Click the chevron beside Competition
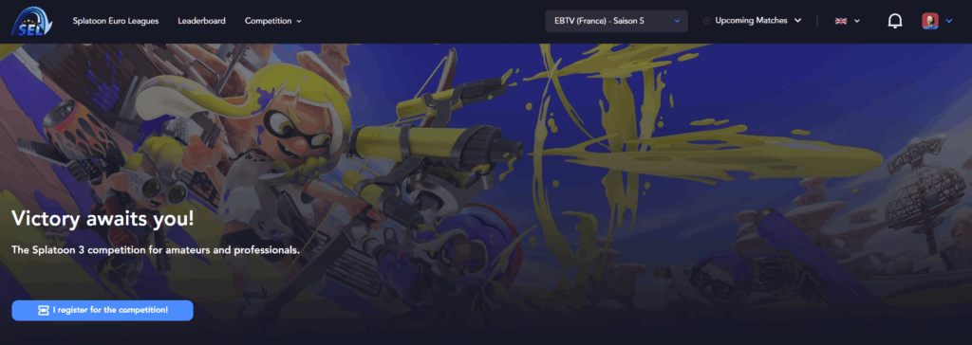This screenshot has height=345, width=972. coord(299,21)
